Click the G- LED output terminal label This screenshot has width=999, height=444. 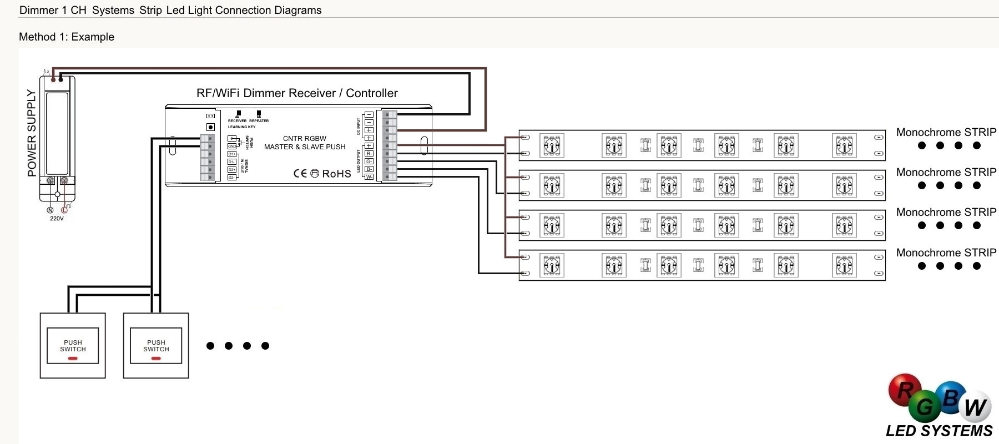coord(369,162)
